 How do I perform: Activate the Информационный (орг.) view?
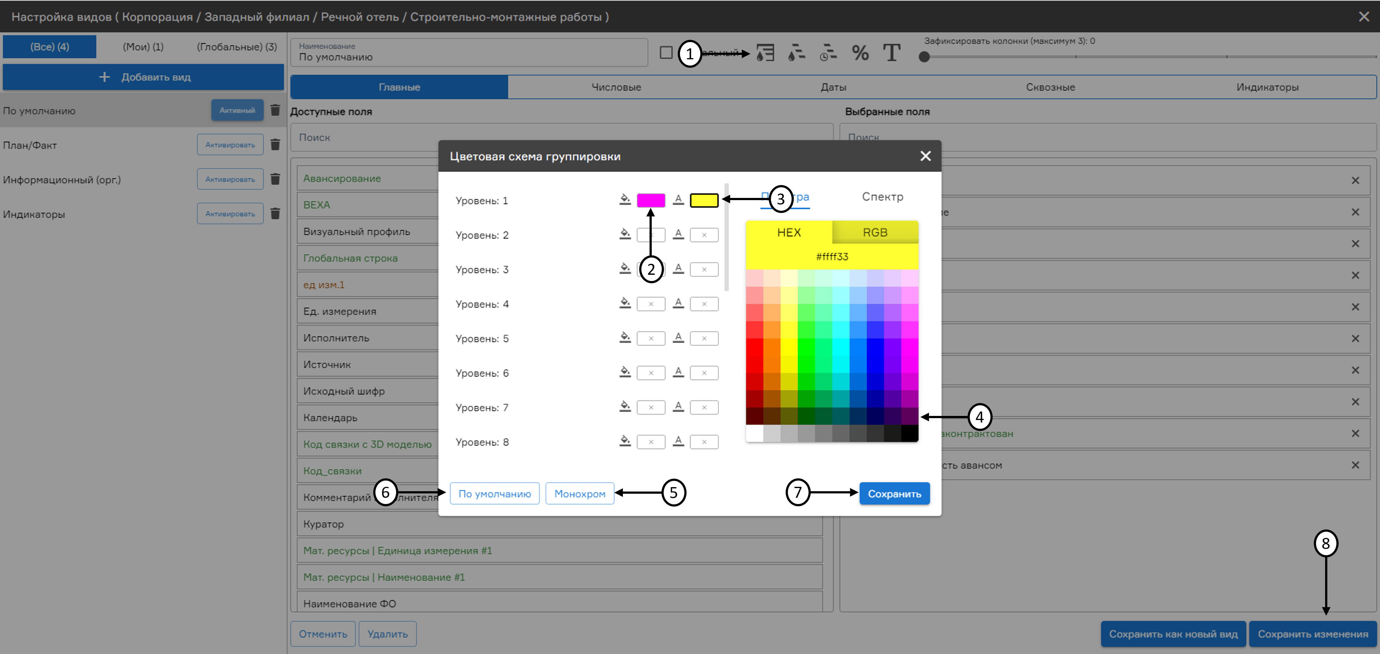(230, 179)
